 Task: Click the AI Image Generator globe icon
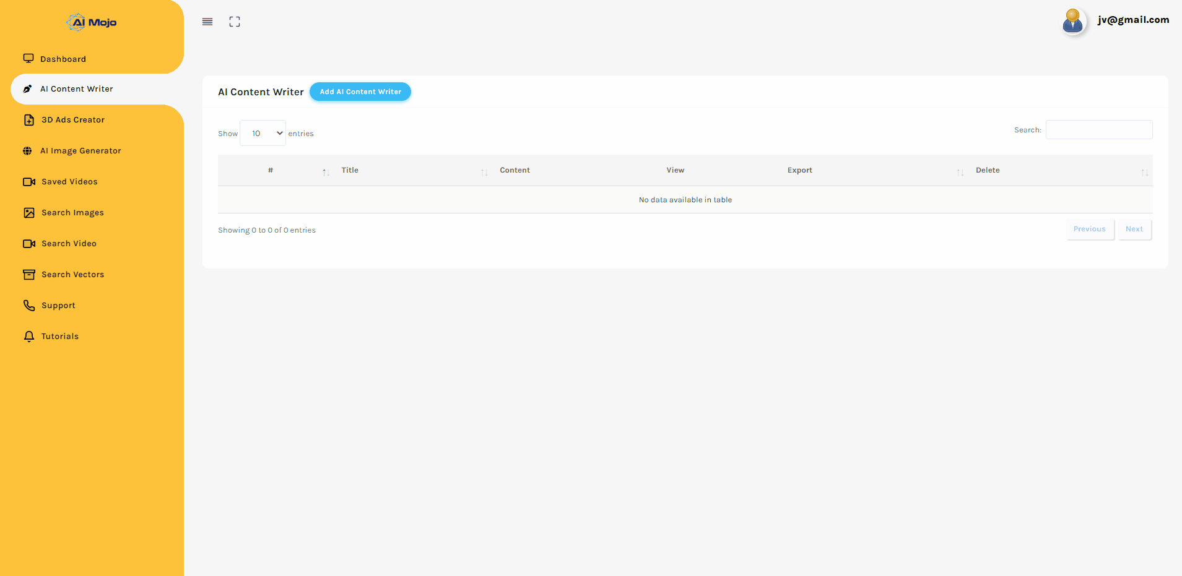(27, 151)
